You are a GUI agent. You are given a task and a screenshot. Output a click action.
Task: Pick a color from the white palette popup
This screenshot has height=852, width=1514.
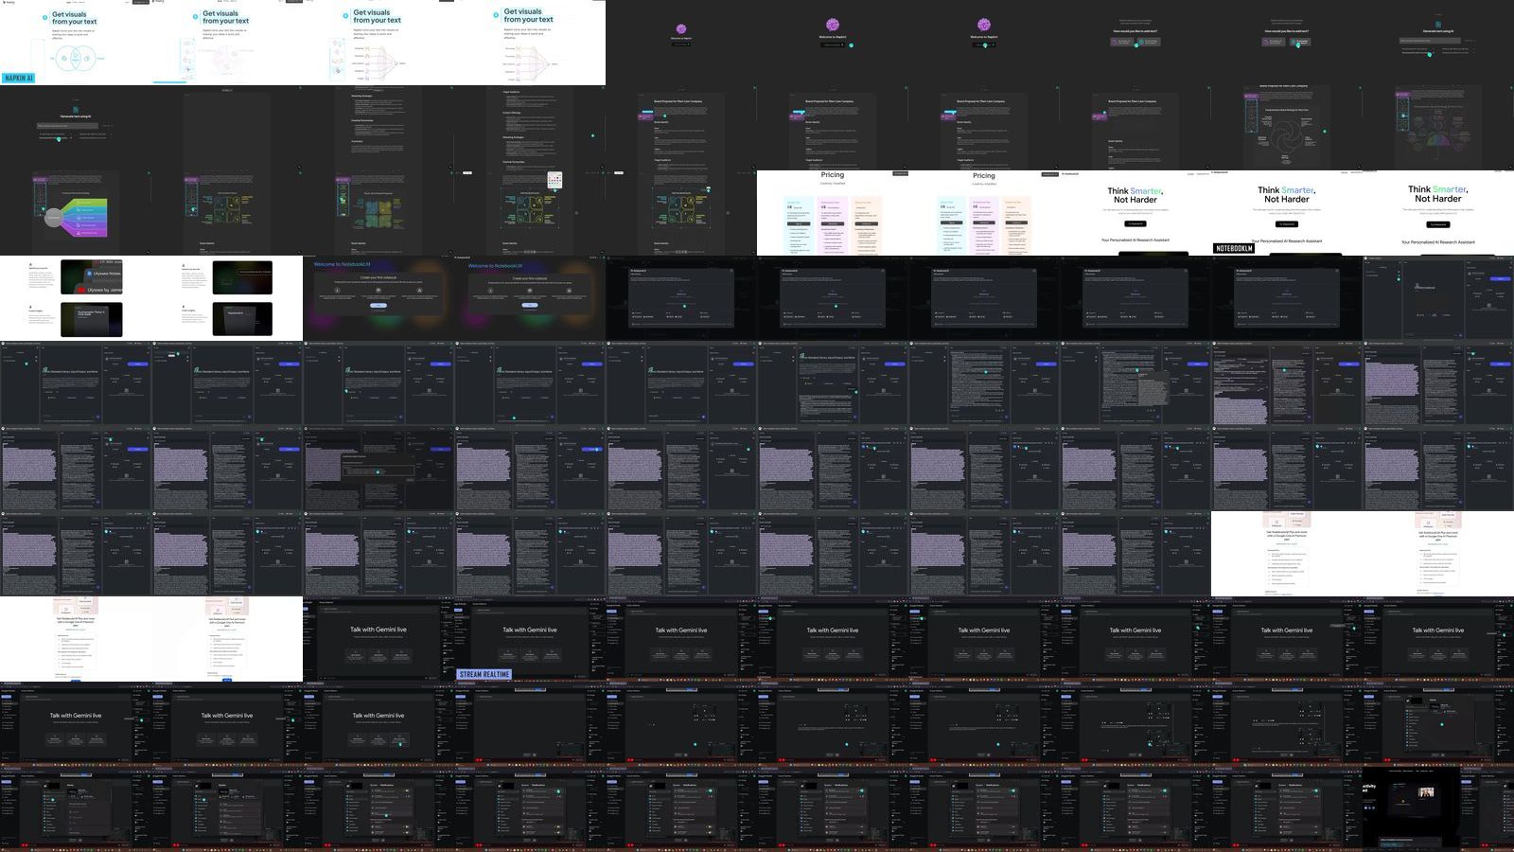[555, 180]
